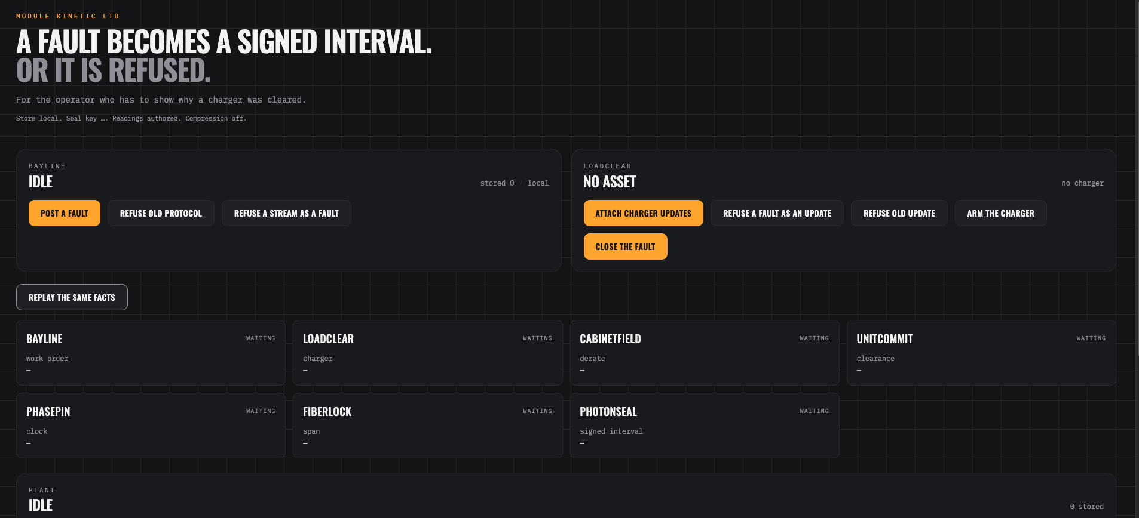
Task: Close the fault
Action: [x=625, y=246]
